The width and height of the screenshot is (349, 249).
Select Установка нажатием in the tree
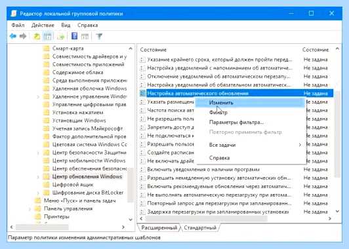tap(77, 113)
